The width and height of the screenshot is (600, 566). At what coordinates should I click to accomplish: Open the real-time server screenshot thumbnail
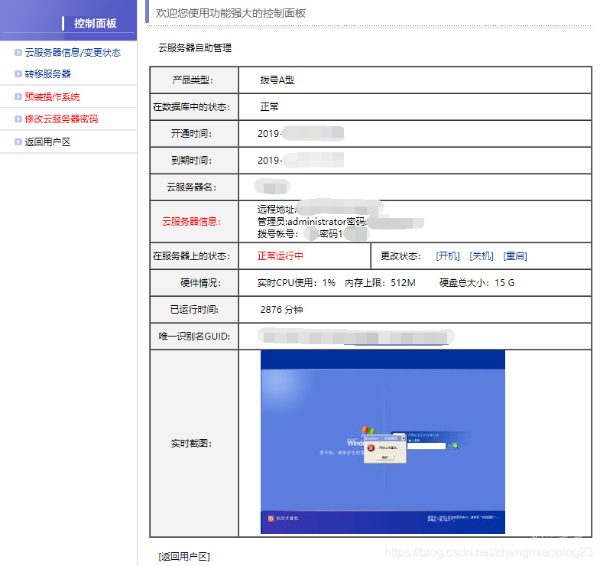pyautogui.click(x=383, y=441)
